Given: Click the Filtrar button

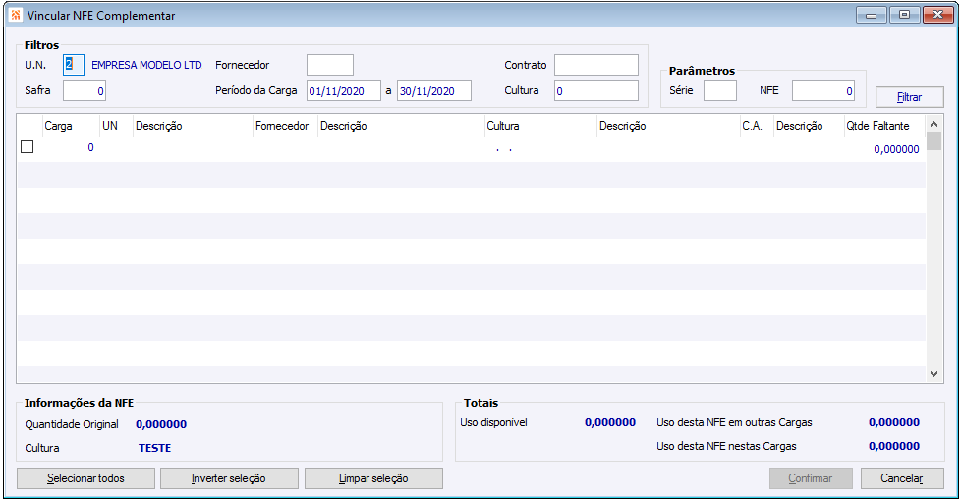Looking at the screenshot, I should (x=910, y=97).
